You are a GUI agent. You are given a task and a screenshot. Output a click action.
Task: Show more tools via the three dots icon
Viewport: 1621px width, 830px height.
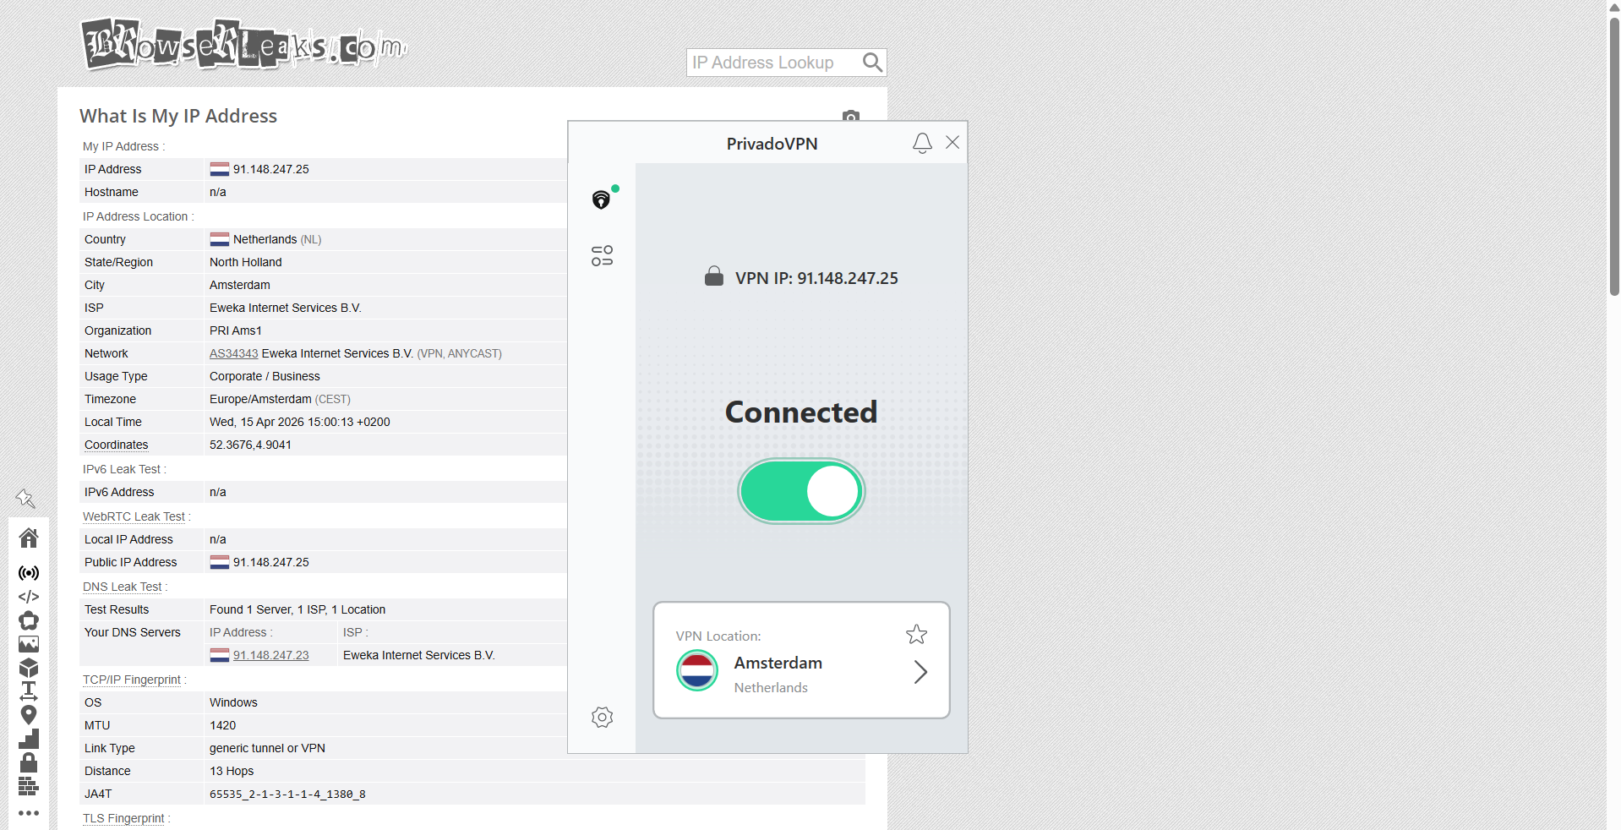[x=29, y=813]
